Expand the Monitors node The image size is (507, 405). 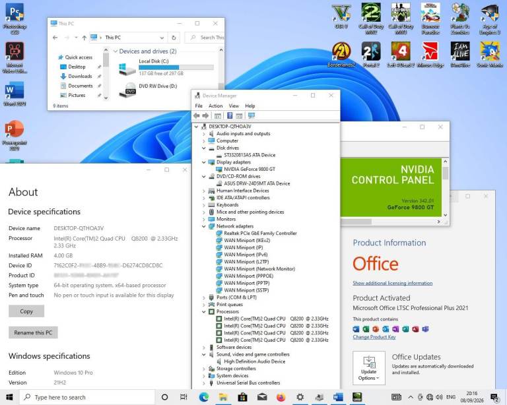pos(204,219)
